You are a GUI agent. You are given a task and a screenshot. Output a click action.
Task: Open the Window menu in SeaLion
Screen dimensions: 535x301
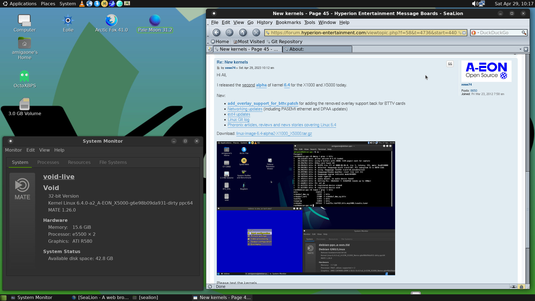[327, 22]
